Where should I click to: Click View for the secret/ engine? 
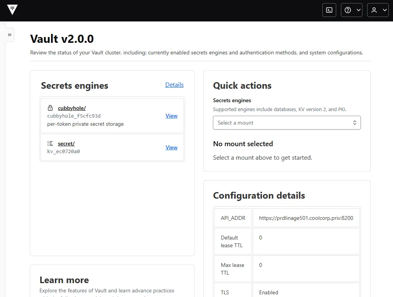pyautogui.click(x=172, y=147)
